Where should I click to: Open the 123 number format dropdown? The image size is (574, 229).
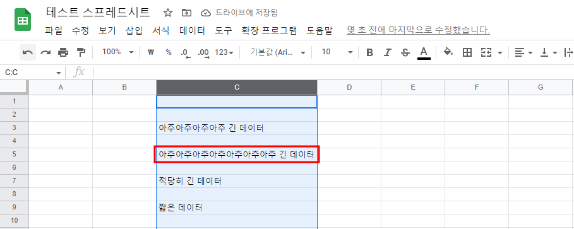pyautogui.click(x=224, y=52)
